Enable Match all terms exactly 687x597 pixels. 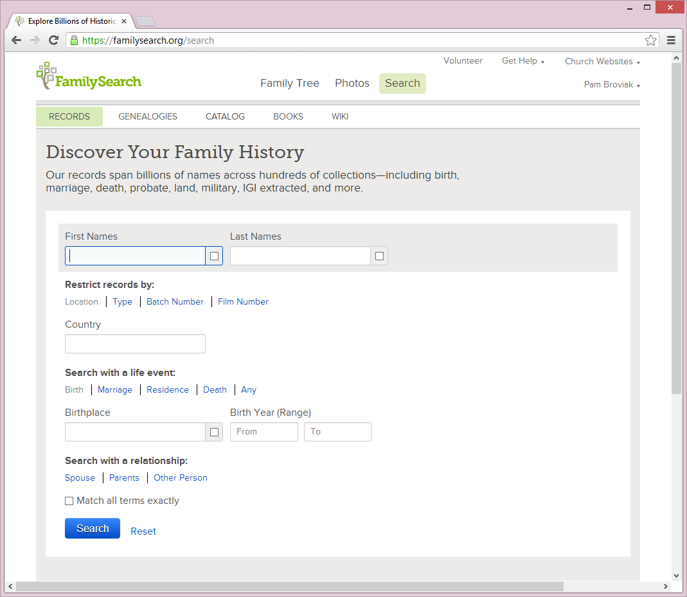pyautogui.click(x=69, y=501)
